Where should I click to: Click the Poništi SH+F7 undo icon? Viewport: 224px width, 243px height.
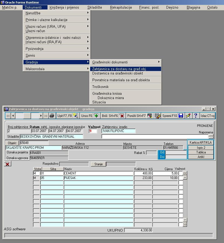[x=150, y=116]
